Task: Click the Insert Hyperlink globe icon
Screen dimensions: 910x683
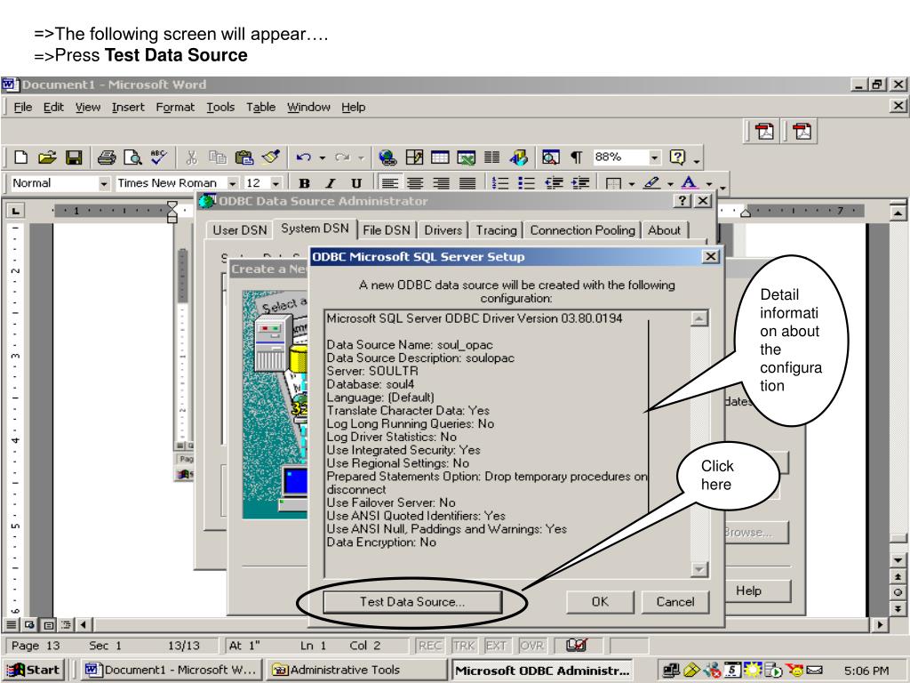Action: pos(387,157)
